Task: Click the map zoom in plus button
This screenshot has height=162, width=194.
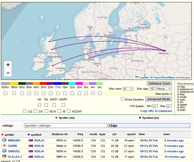Action: point(8,65)
